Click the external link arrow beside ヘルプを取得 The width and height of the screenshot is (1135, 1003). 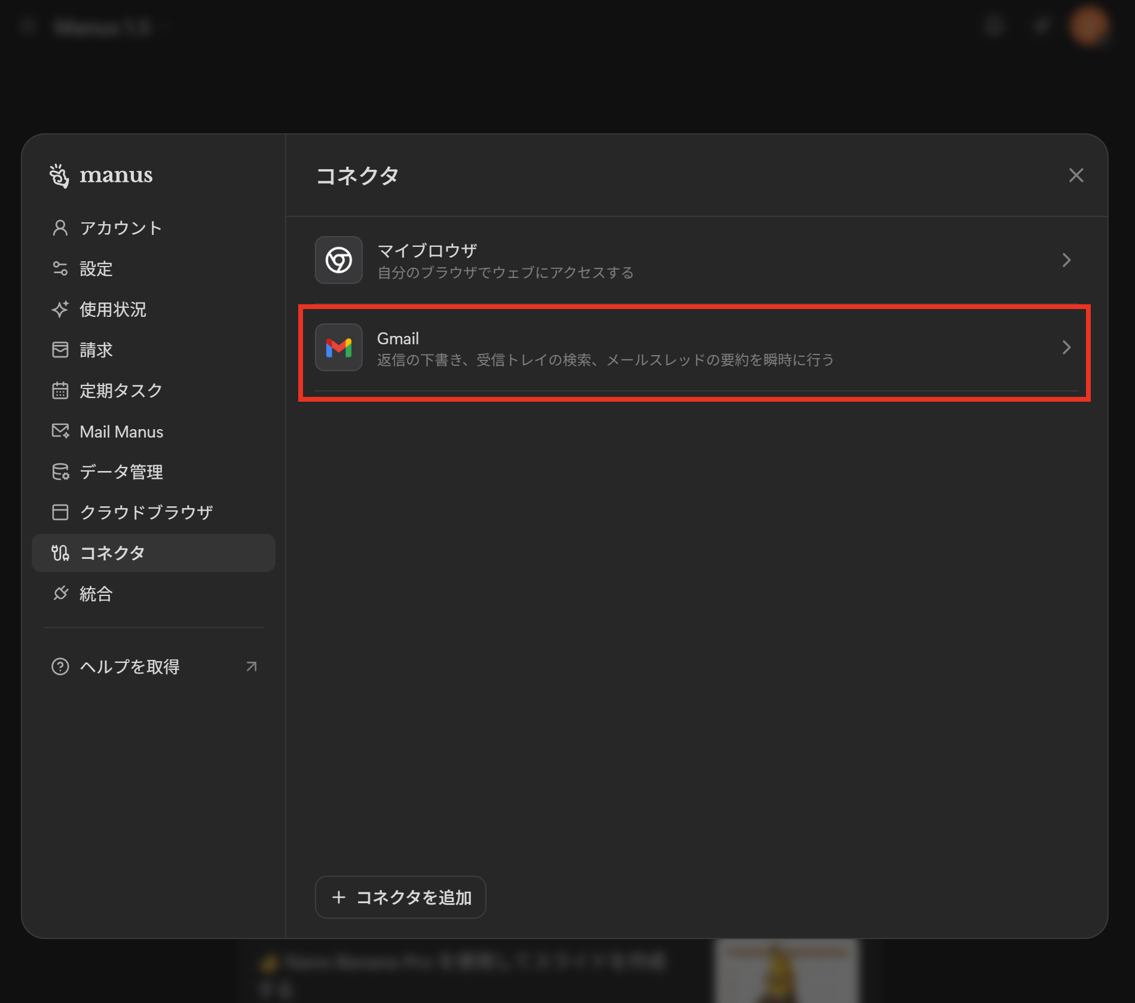point(252,666)
